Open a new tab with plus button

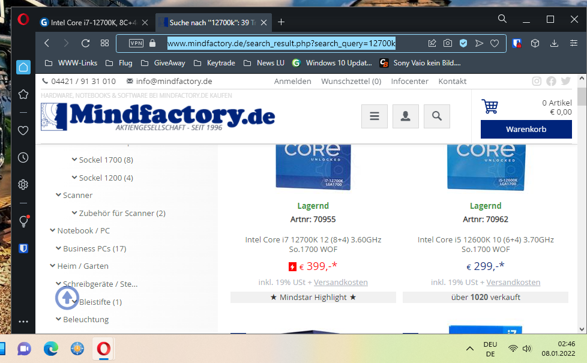tap(281, 22)
